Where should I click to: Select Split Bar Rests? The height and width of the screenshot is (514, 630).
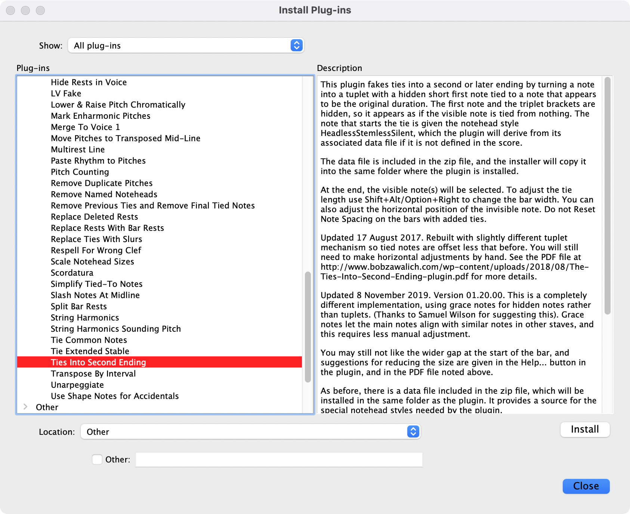click(79, 306)
